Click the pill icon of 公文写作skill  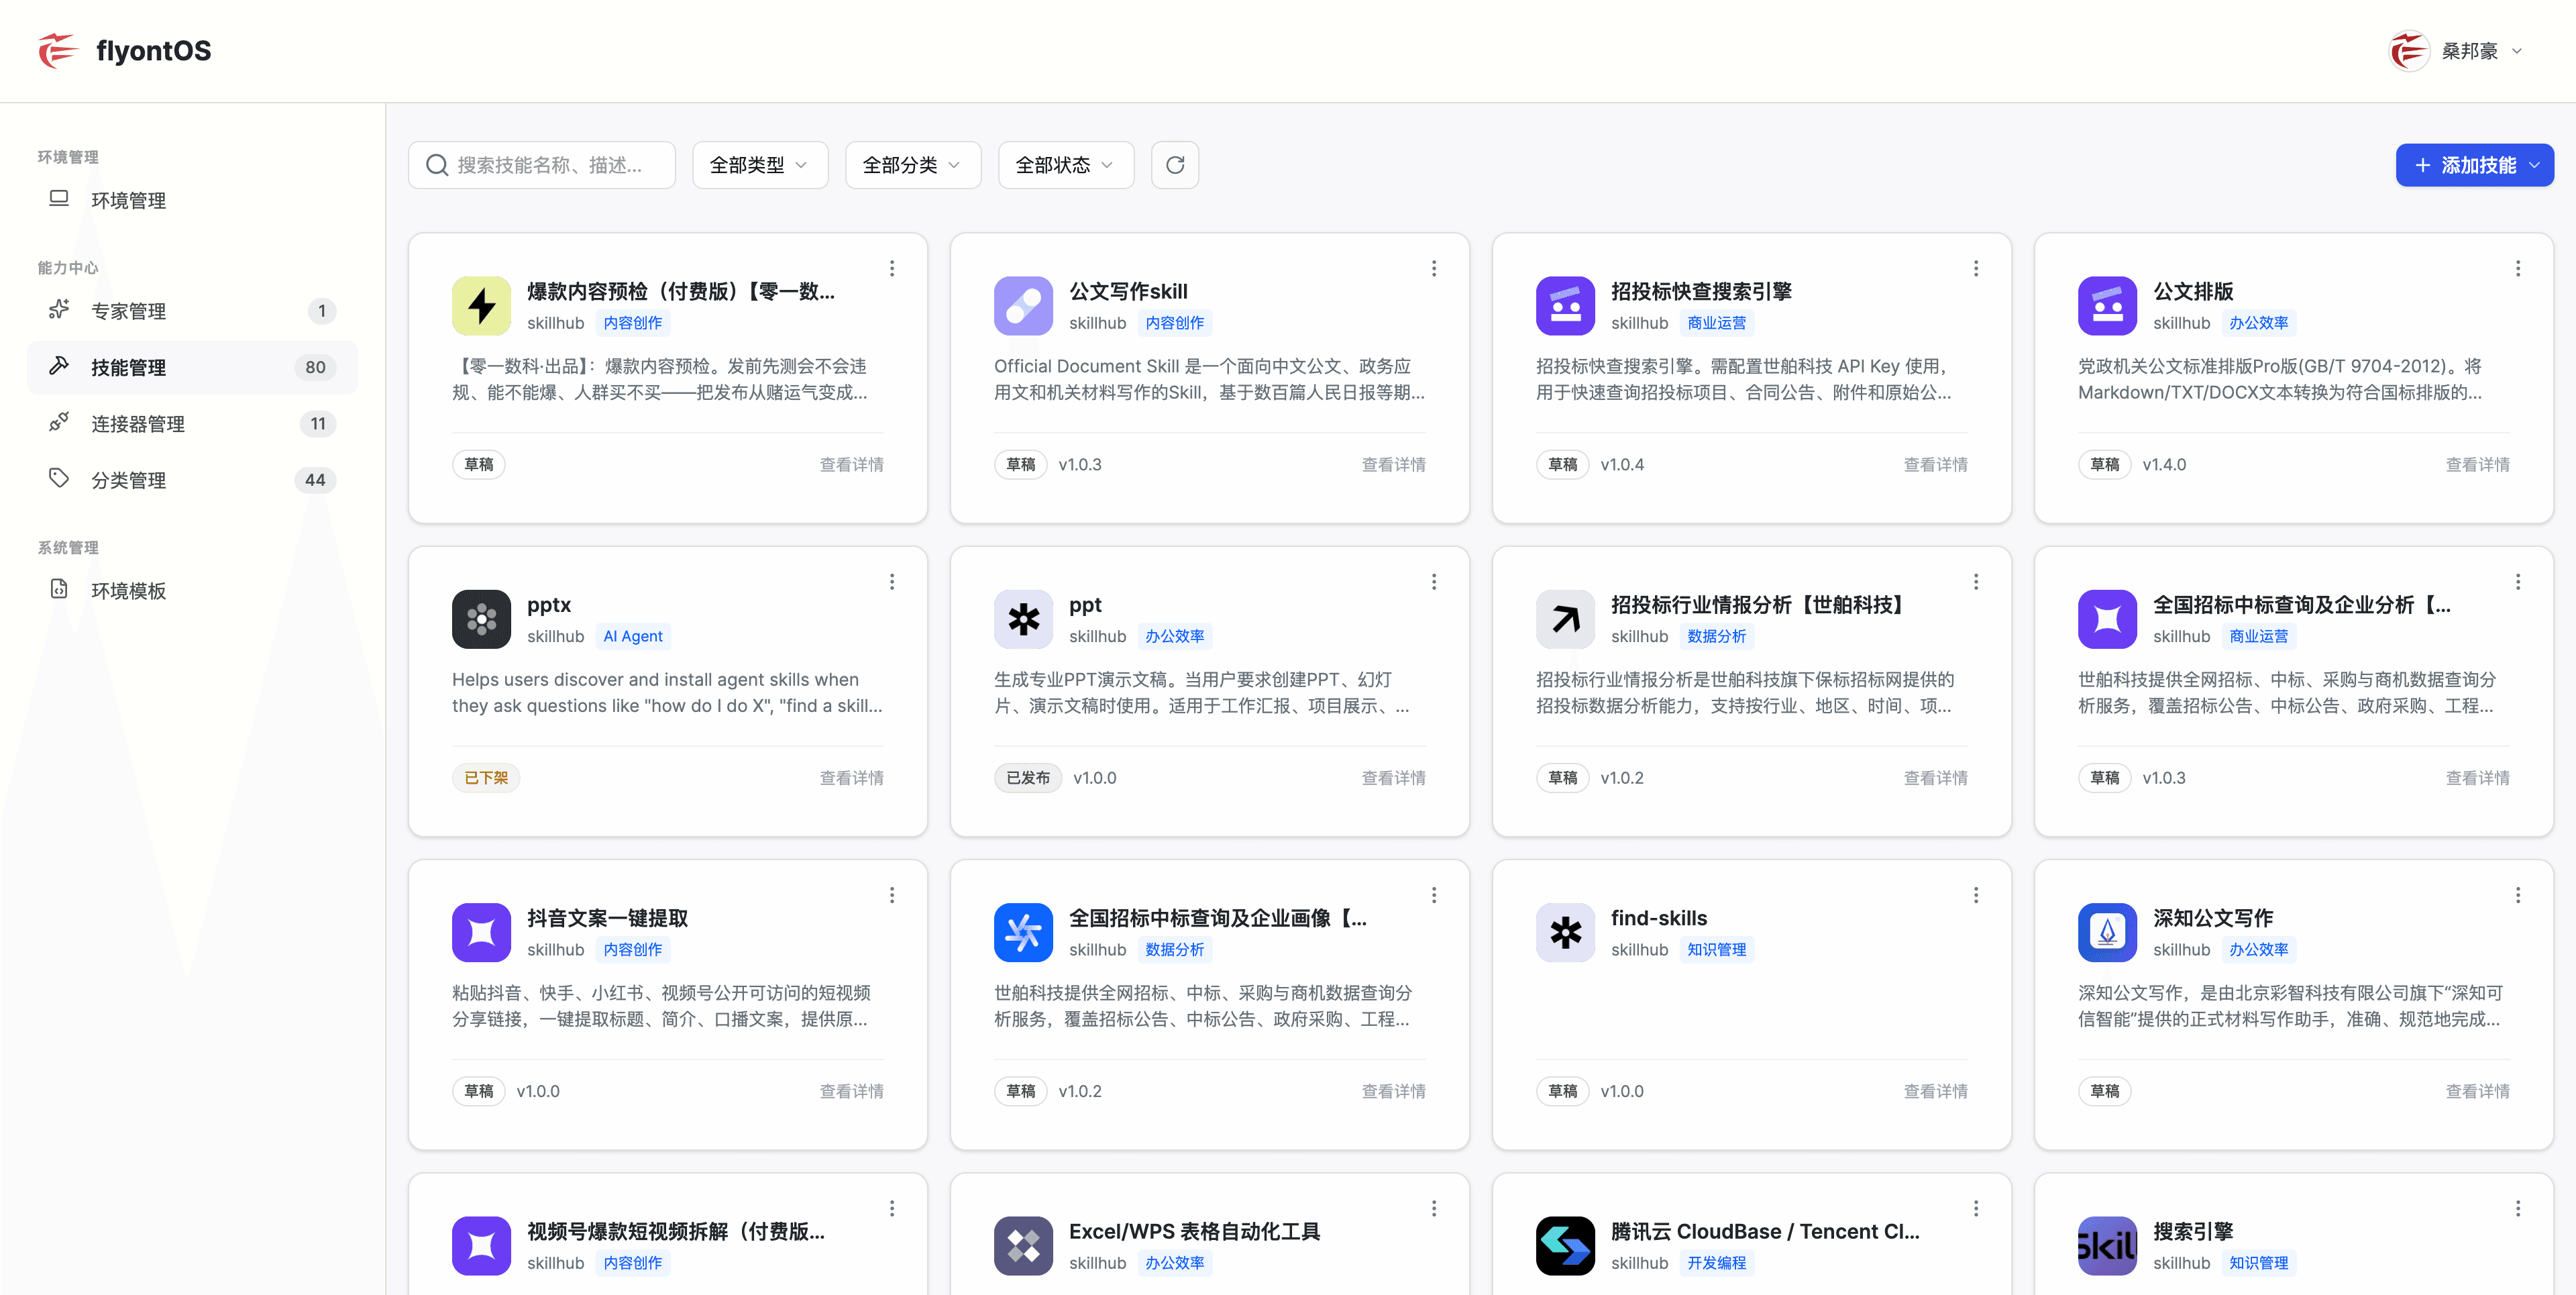point(1023,305)
